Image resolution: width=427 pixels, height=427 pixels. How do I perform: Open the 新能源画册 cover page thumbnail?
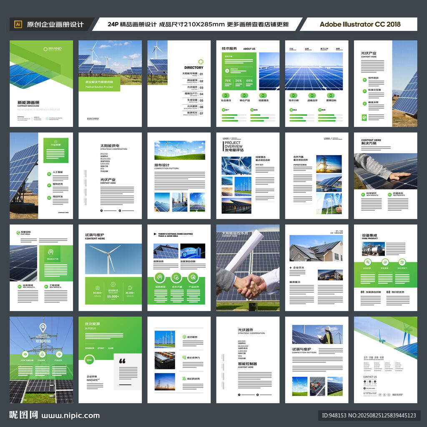click(41, 83)
